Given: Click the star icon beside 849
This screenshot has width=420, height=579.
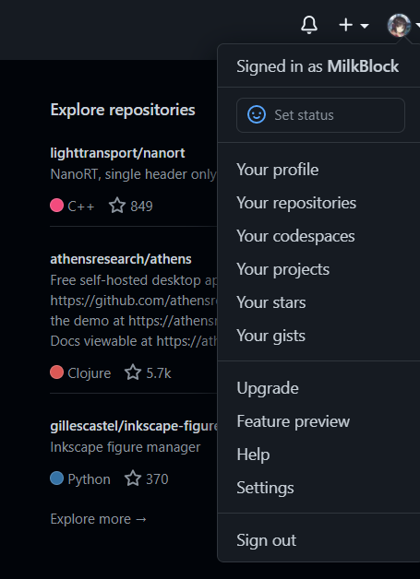Looking at the screenshot, I should [x=117, y=206].
